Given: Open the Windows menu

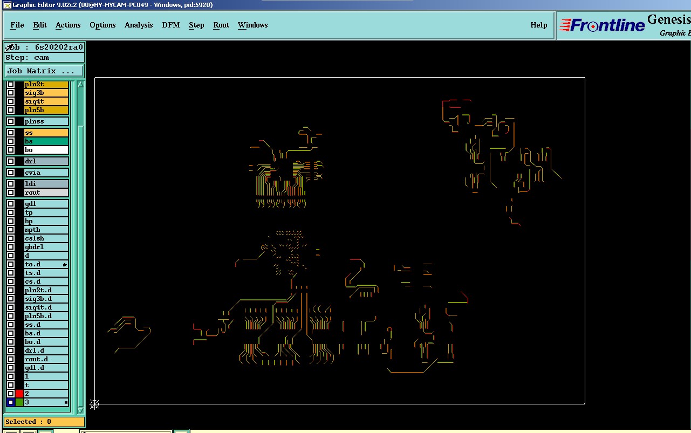Looking at the screenshot, I should 253,25.
